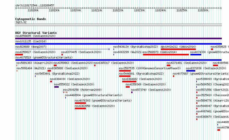This screenshot has width=229, height=140.
Task: Open nsv6063299 (Wu2021) variant
Action: pyautogui.click(x=128, y=52)
